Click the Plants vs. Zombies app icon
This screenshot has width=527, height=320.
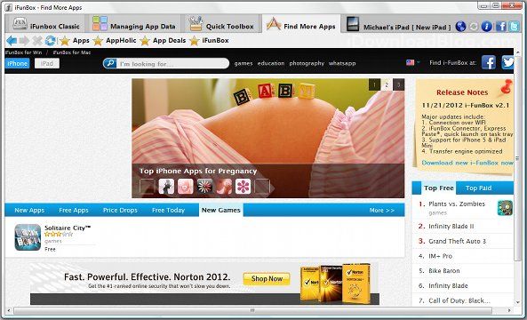coord(505,208)
